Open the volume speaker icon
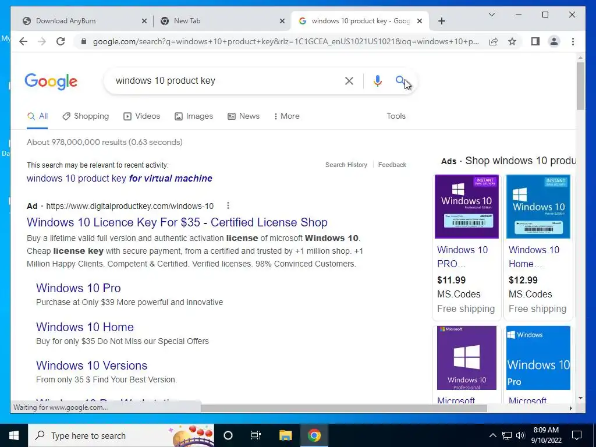The image size is (596, 447). click(520, 435)
